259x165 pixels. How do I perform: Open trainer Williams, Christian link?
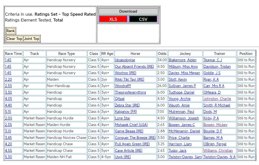(x=218, y=151)
